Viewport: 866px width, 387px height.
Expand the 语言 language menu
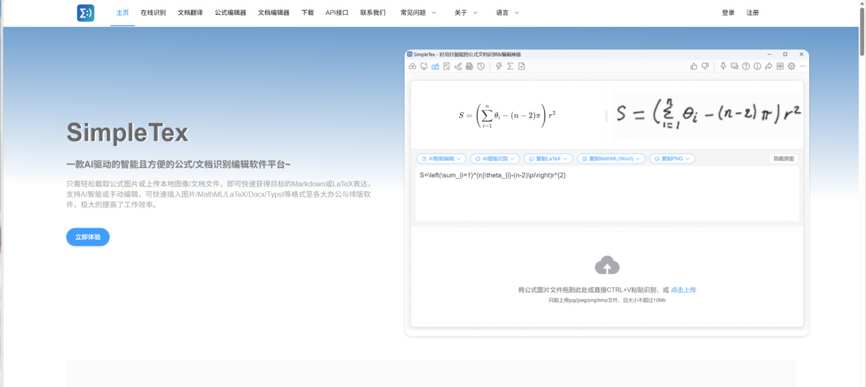tap(507, 13)
